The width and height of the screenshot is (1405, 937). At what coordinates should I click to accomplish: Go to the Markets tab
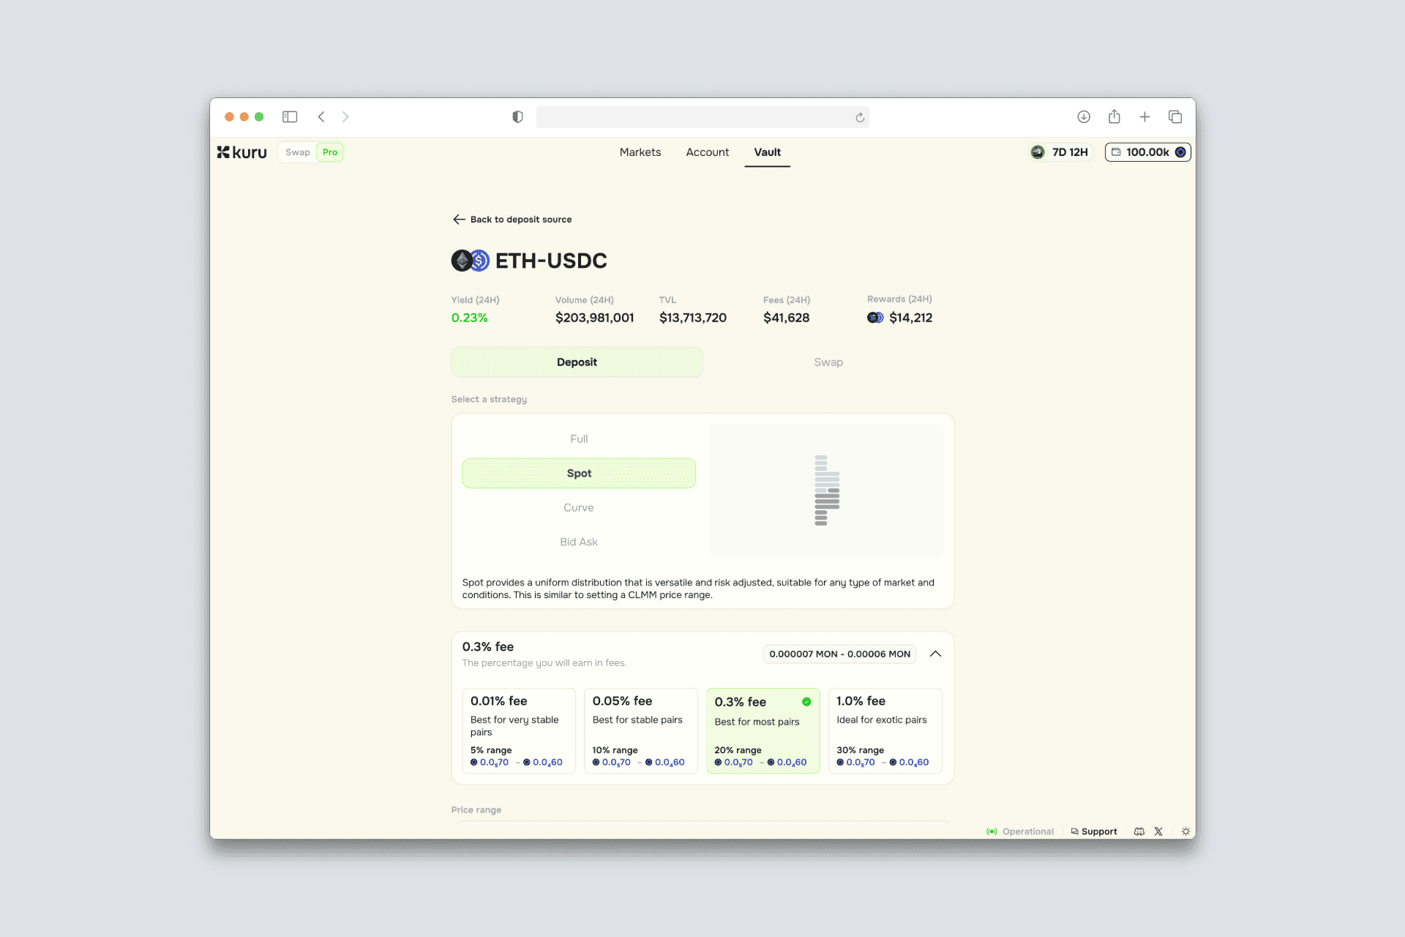click(x=640, y=152)
